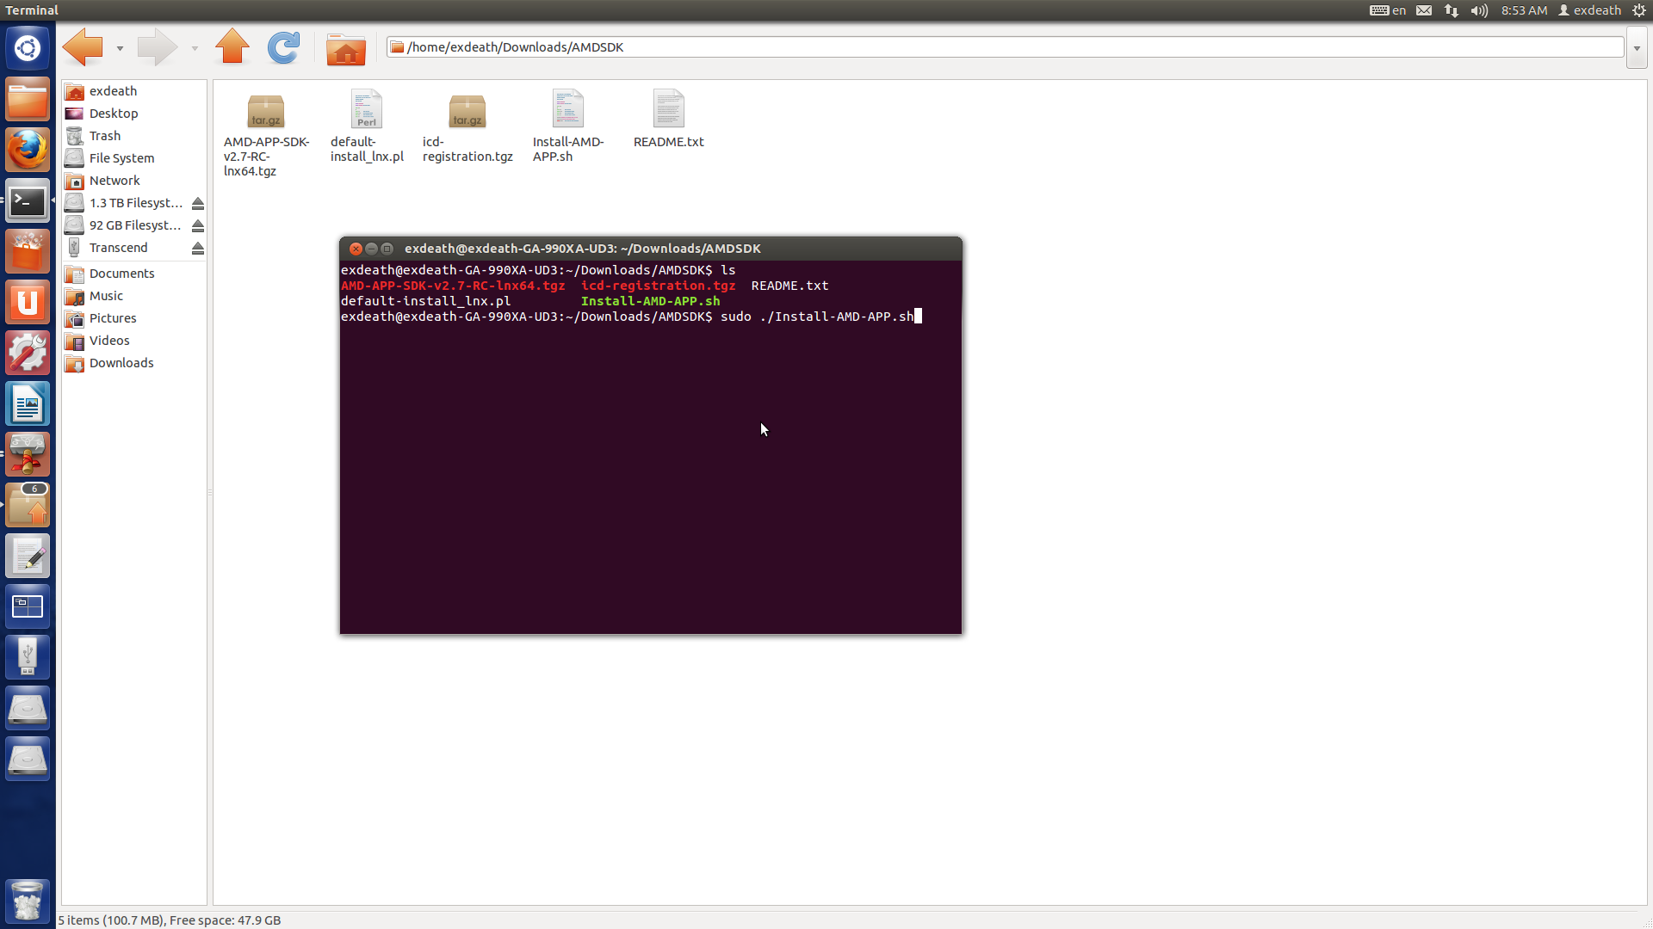Click Install-AMD-APP.sh in terminal ls output
The image size is (1653, 929).
coord(650,301)
